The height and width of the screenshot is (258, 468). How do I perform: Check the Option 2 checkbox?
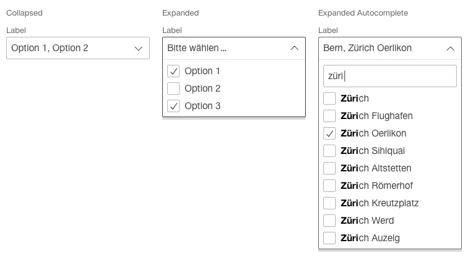pos(174,88)
